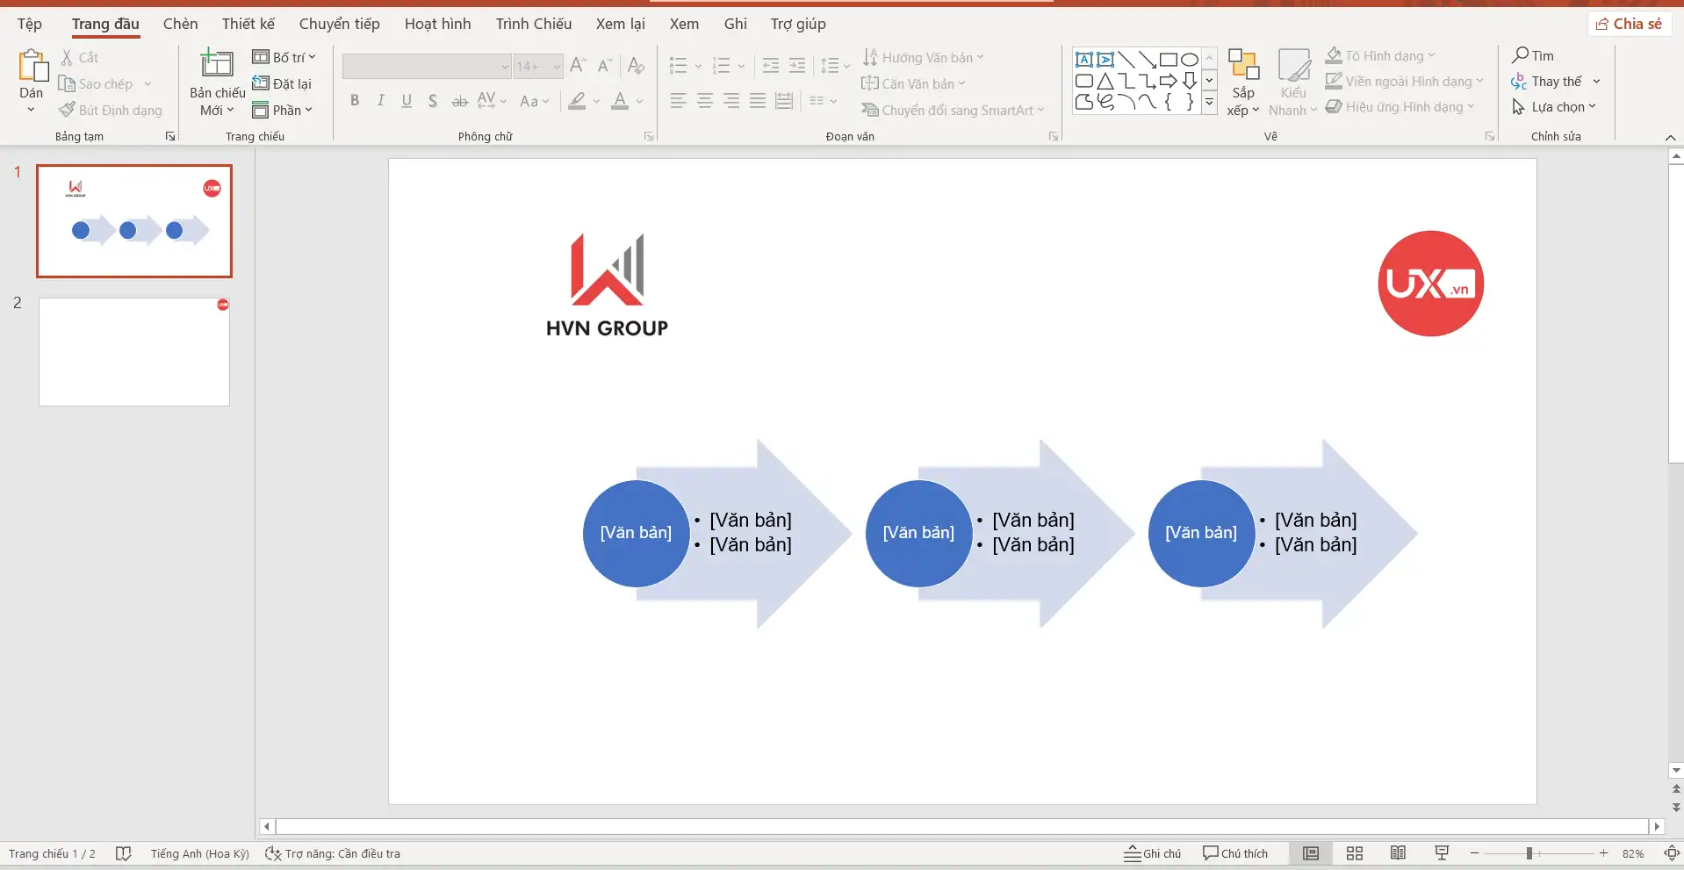1684x870 pixels.
Task: Switch to the Thiết kế tab
Action: 248,24
